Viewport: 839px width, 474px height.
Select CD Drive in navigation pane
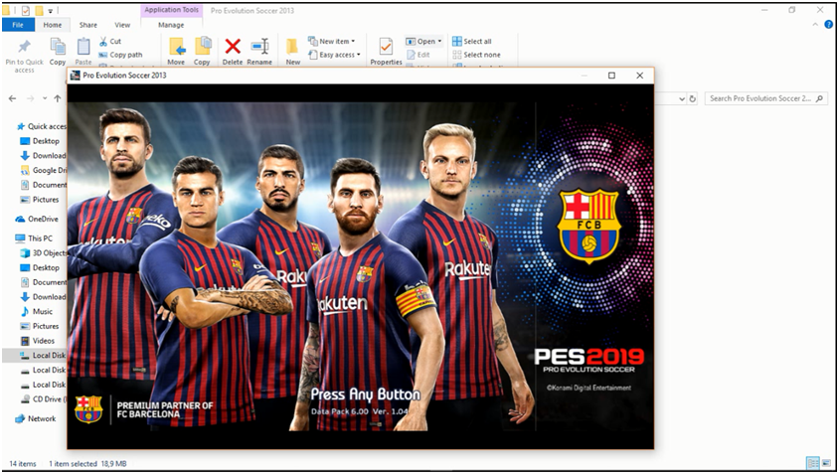[x=43, y=399]
